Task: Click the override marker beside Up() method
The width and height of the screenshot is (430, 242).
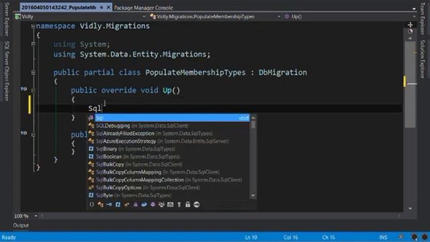Action: point(24,89)
